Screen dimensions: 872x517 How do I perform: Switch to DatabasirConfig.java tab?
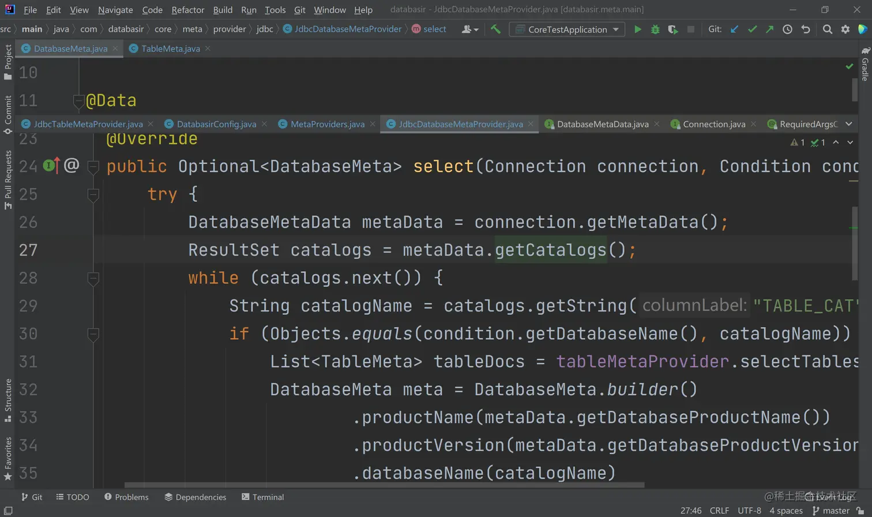point(216,124)
